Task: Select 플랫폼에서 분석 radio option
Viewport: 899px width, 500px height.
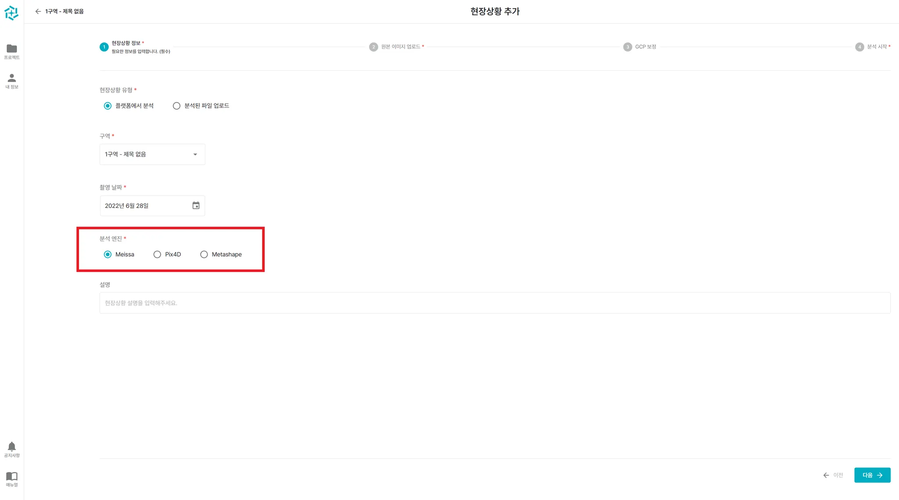Action: 108,106
